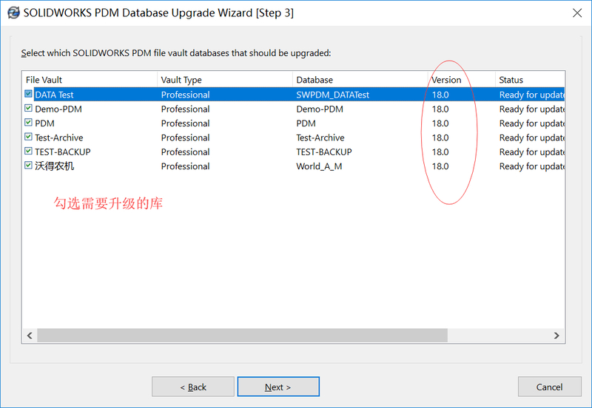The width and height of the screenshot is (592, 408).
Task: Click version 18.0 in DATA Test row
Action: [x=440, y=95]
